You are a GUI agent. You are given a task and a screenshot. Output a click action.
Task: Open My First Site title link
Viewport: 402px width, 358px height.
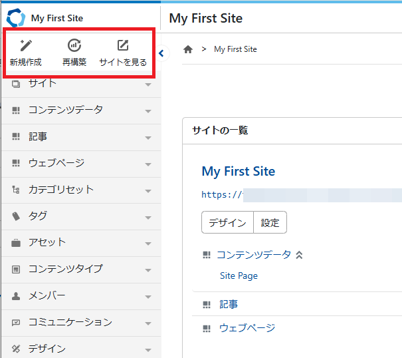(238, 171)
